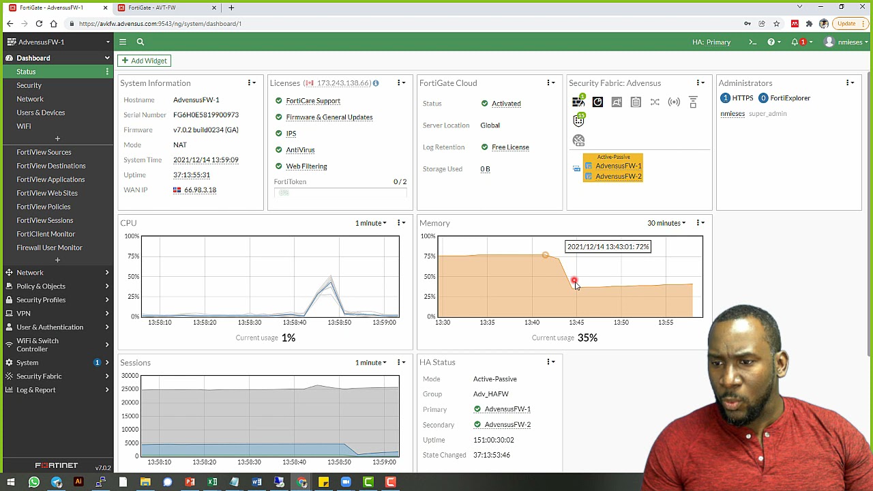Click the HA: Primary header indicator

(x=711, y=42)
